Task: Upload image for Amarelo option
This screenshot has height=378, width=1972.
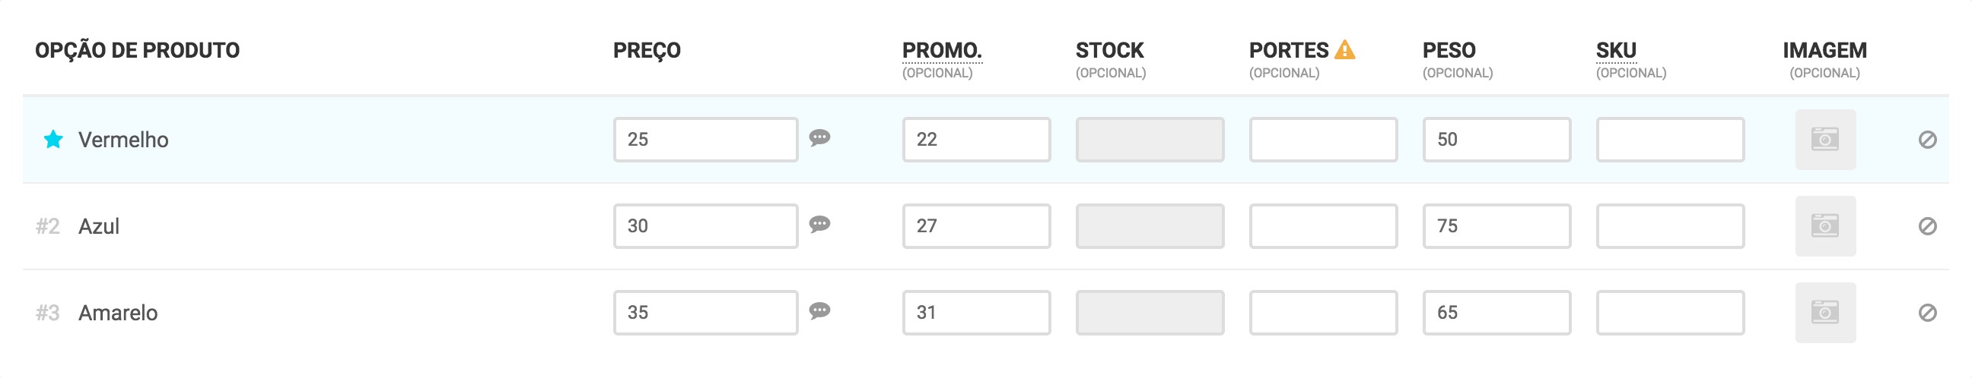Action: (x=1824, y=312)
